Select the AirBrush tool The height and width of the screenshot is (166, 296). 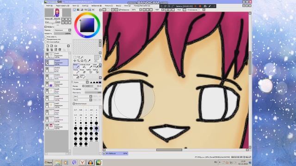click(x=83, y=66)
